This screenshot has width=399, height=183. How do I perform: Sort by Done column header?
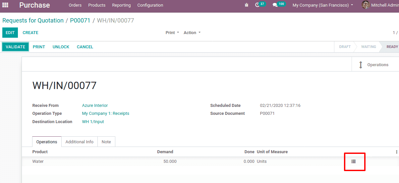[250, 152]
